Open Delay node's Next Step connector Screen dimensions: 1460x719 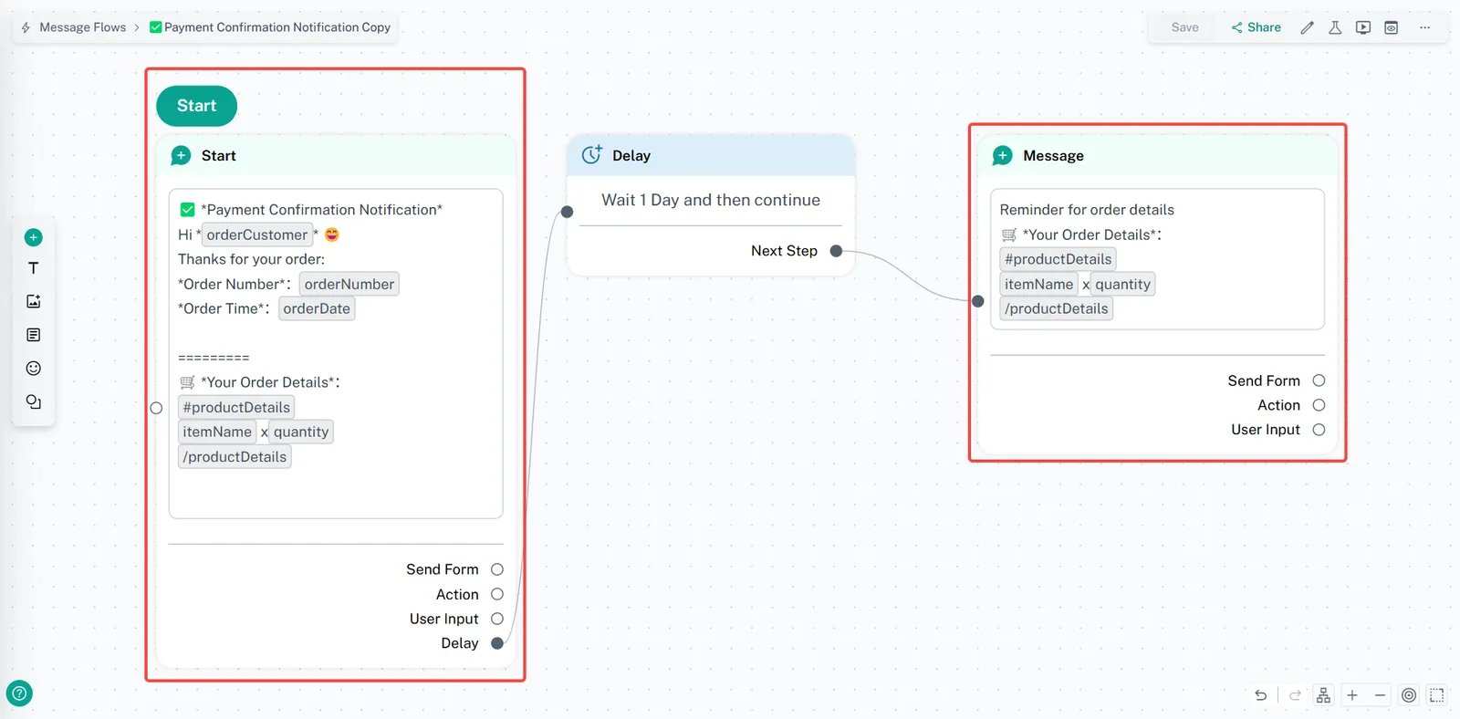click(836, 251)
